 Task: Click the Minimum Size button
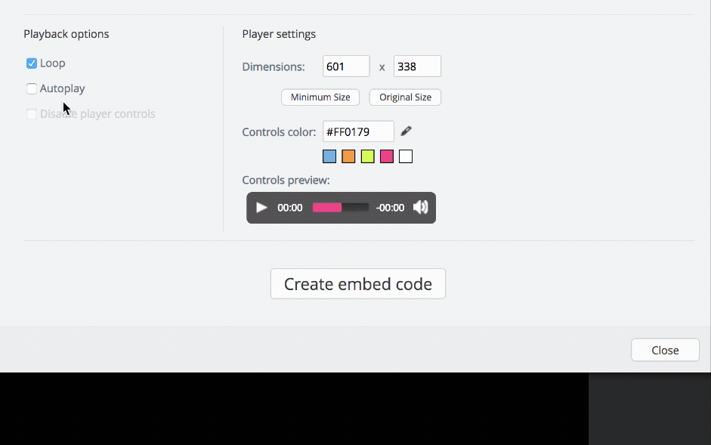coord(320,97)
